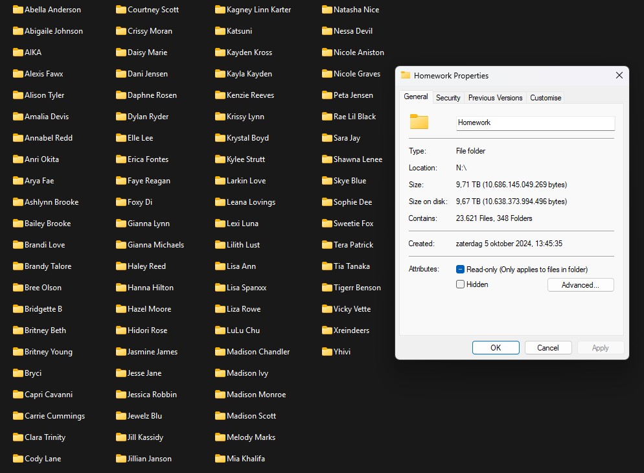The height and width of the screenshot is (473, 644).
Task: Select the Bryci folder icon
Action: click(18, 373)
